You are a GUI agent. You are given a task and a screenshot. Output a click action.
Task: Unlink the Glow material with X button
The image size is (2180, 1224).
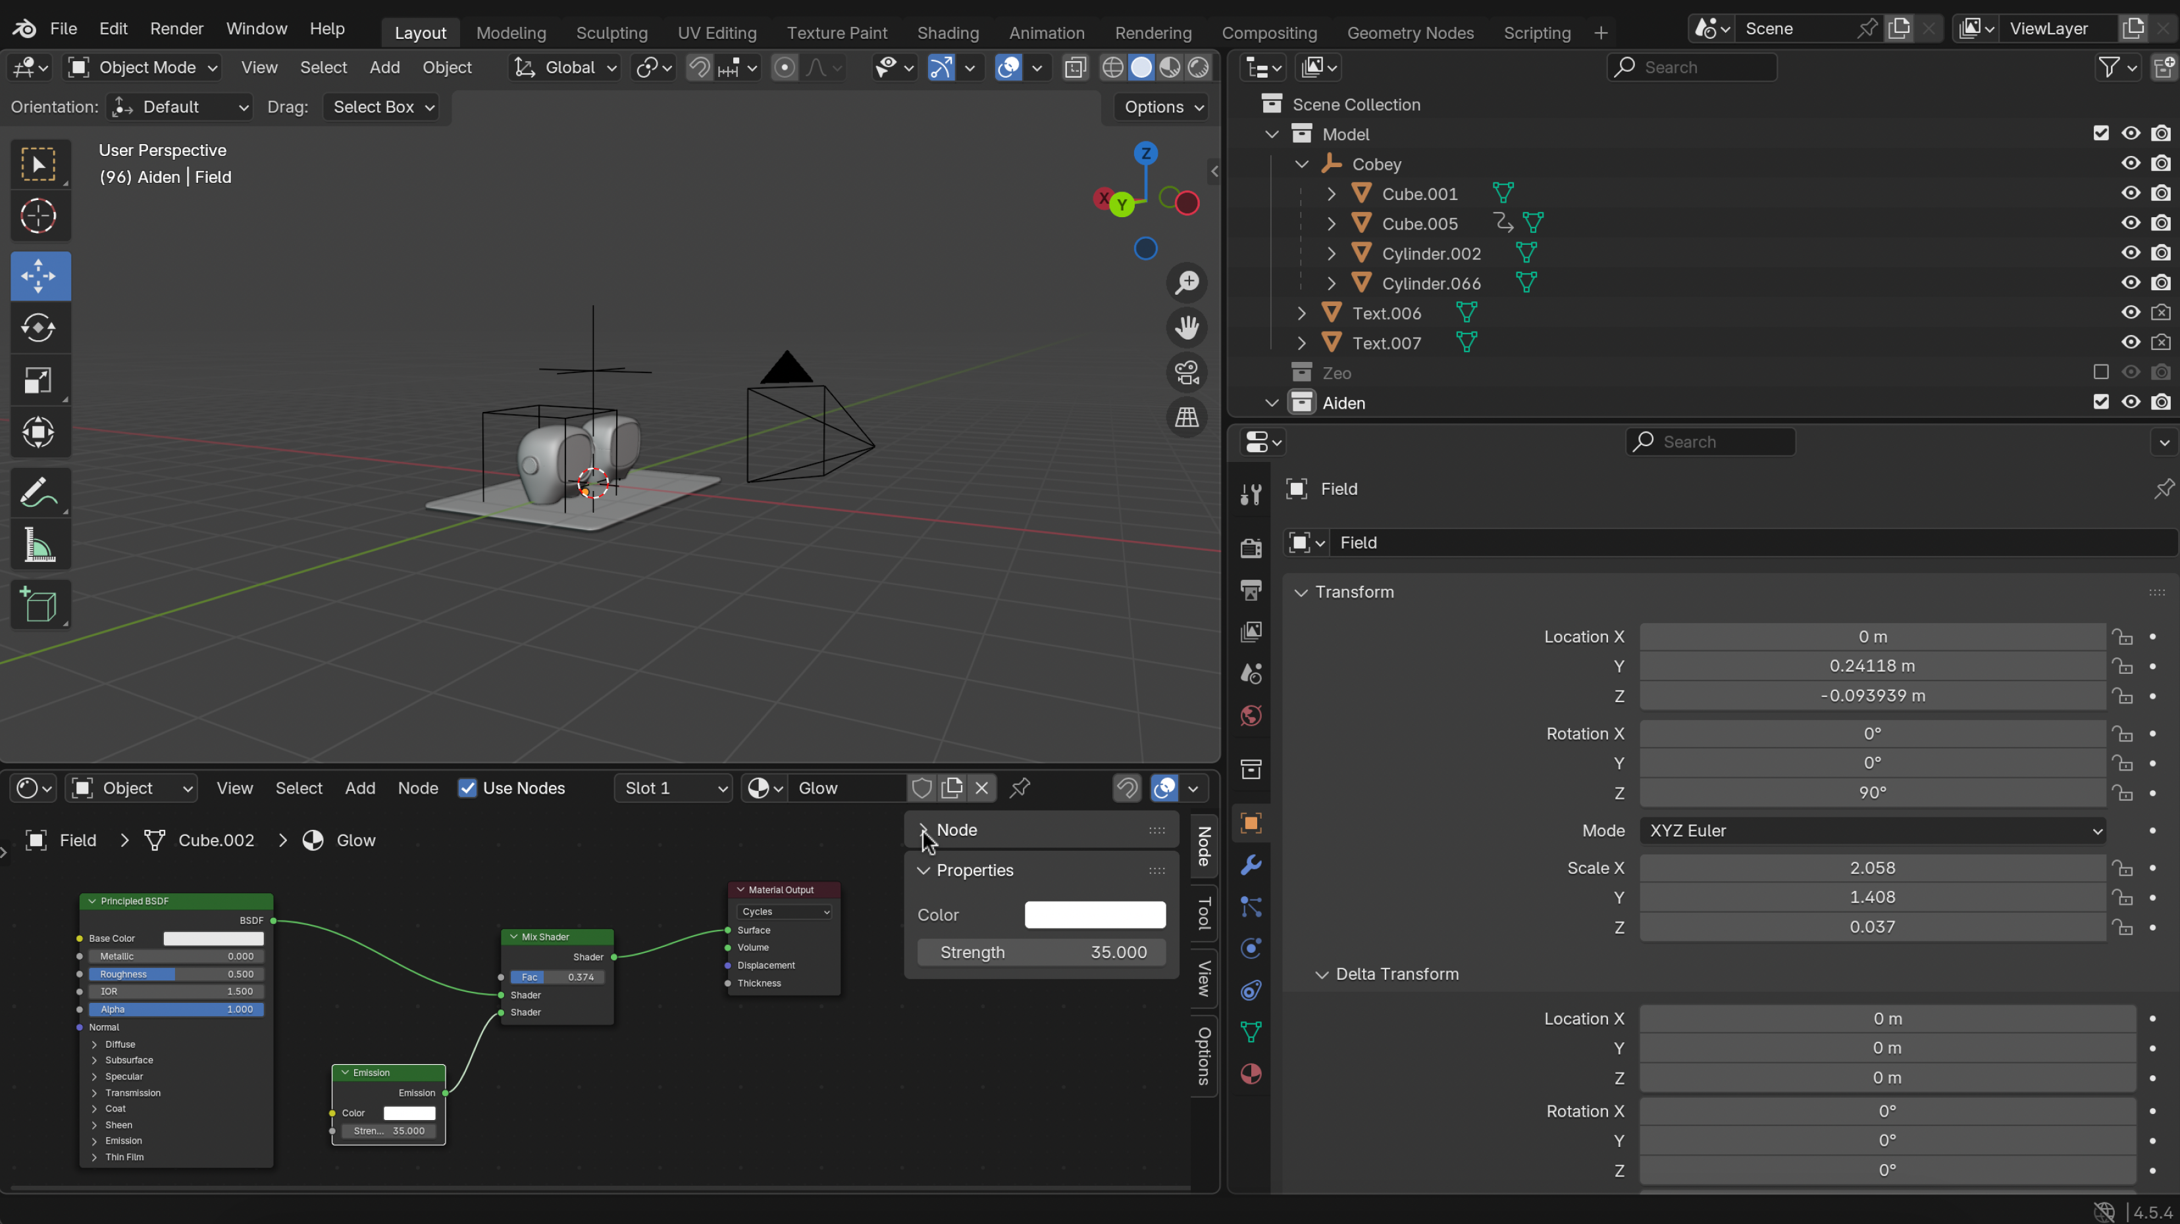pyautogui.click(x=981, y=788)
